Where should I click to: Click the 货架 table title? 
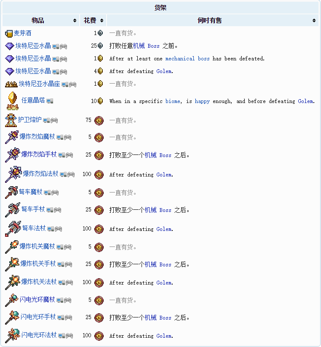click(160, 8)
